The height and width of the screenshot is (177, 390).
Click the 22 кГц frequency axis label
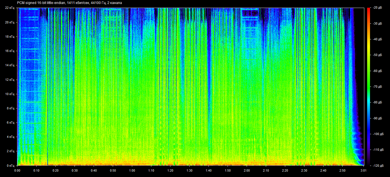pos(10,8)
